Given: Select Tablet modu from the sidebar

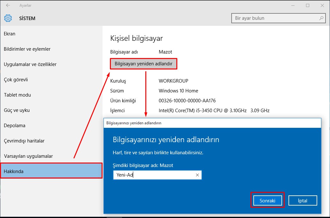Looking at the screenshot, I should pos(17,95).
